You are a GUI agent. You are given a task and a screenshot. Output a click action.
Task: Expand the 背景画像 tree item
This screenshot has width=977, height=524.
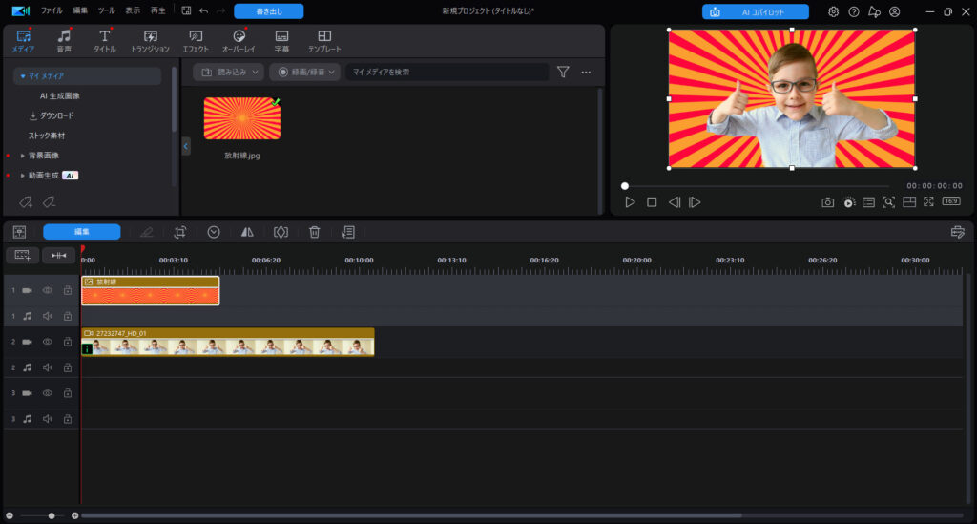pos(23,156)
